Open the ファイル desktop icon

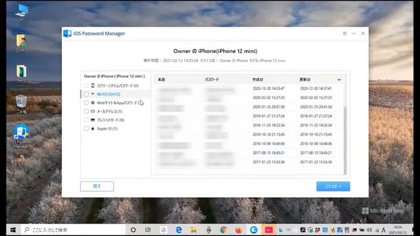[22, 74]
